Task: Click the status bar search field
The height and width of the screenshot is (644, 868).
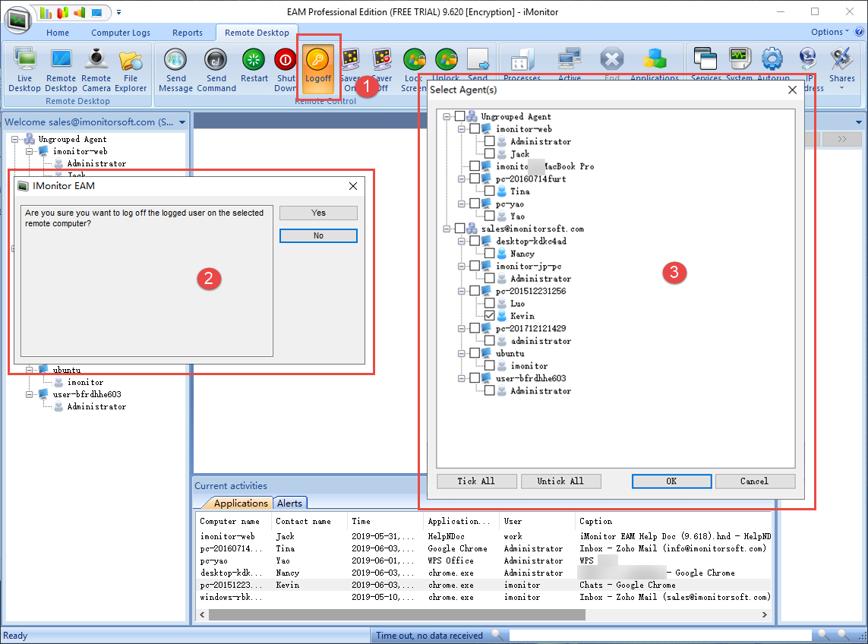Action: [x=660, y=635]
